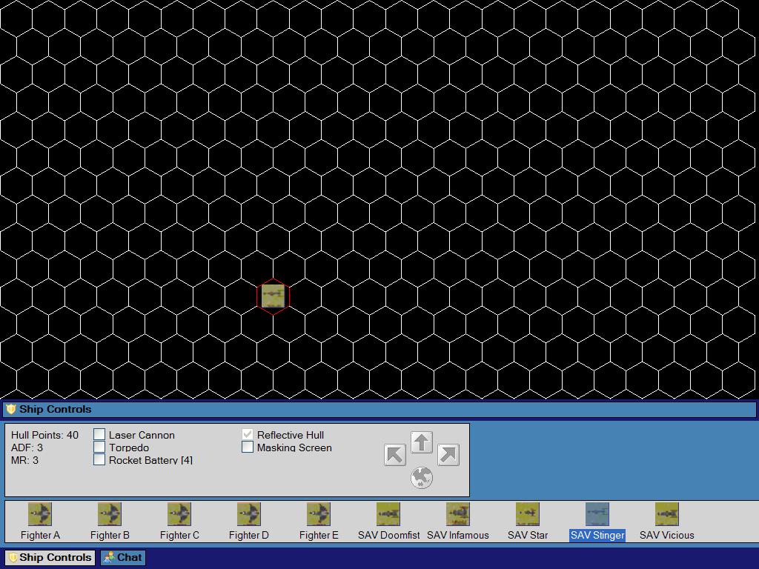Select the Fighter C ship icon
759x569 pixels.
coord(179,514)
